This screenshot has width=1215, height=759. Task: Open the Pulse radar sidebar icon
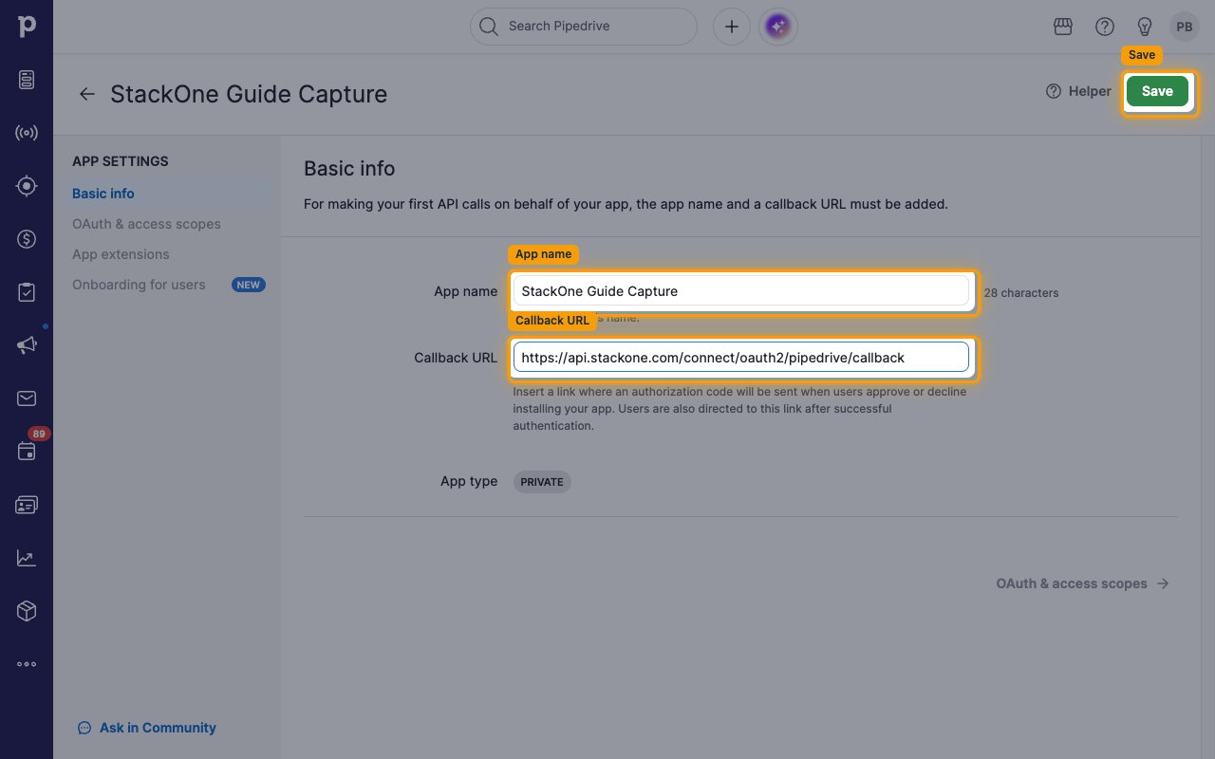[x=27, y=133]
